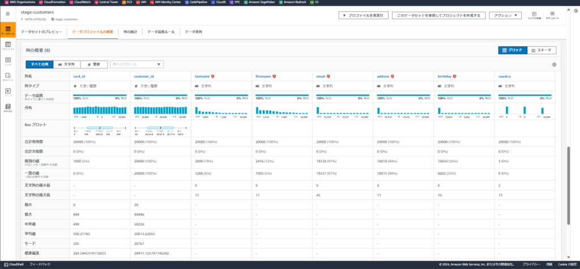Click the customer_id column link
The image size is (580, 269).
pos(144,76)
